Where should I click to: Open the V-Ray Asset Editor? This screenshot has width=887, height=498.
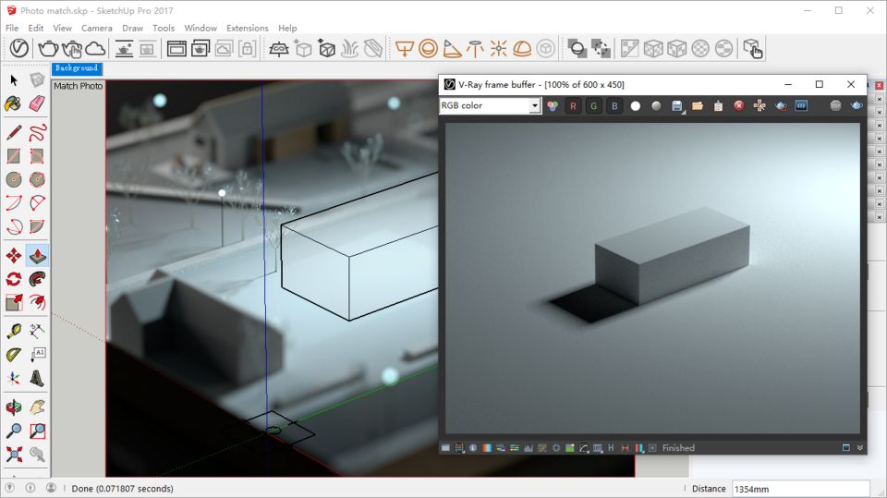(19, 48)
